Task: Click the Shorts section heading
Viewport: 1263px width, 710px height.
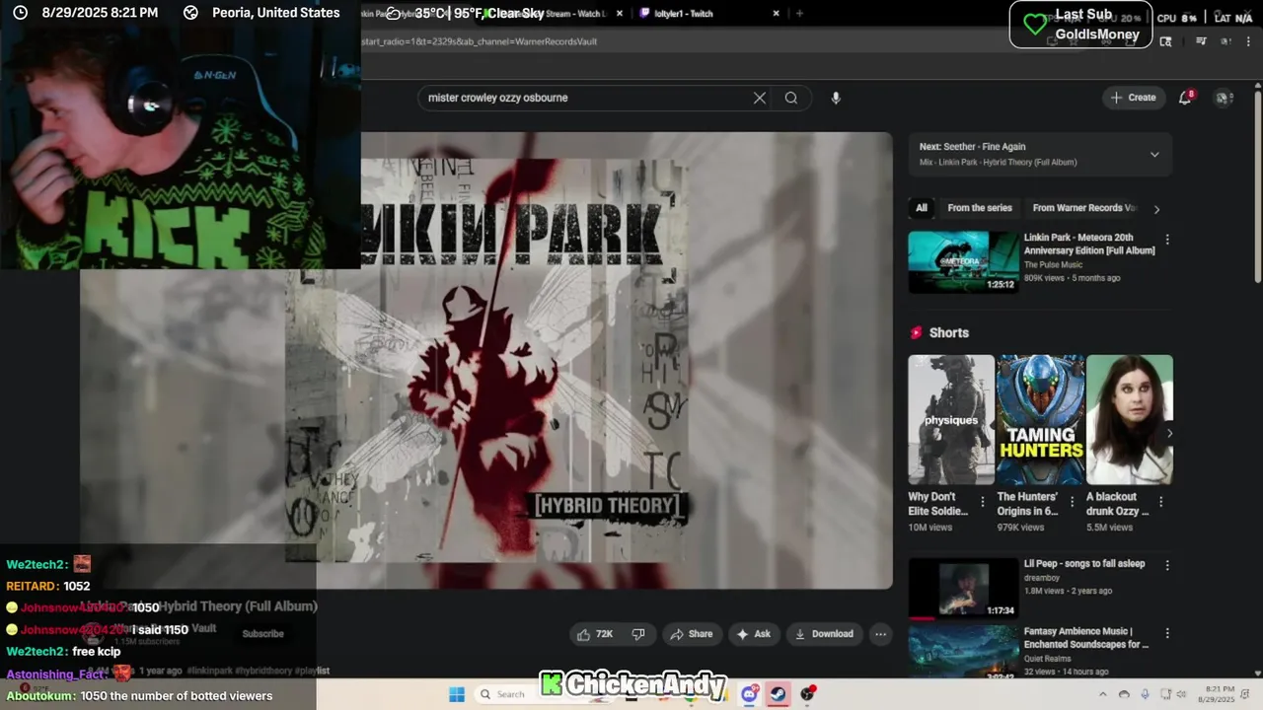Action: tap(948, 333)
